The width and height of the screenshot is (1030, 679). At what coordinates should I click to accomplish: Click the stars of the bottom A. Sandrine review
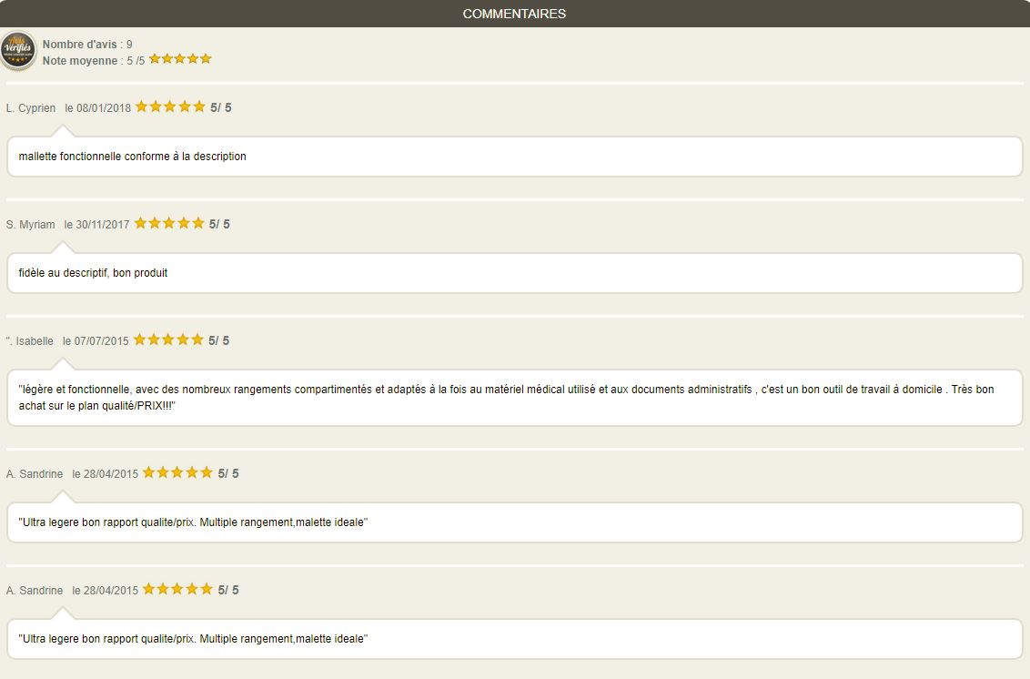177,589
